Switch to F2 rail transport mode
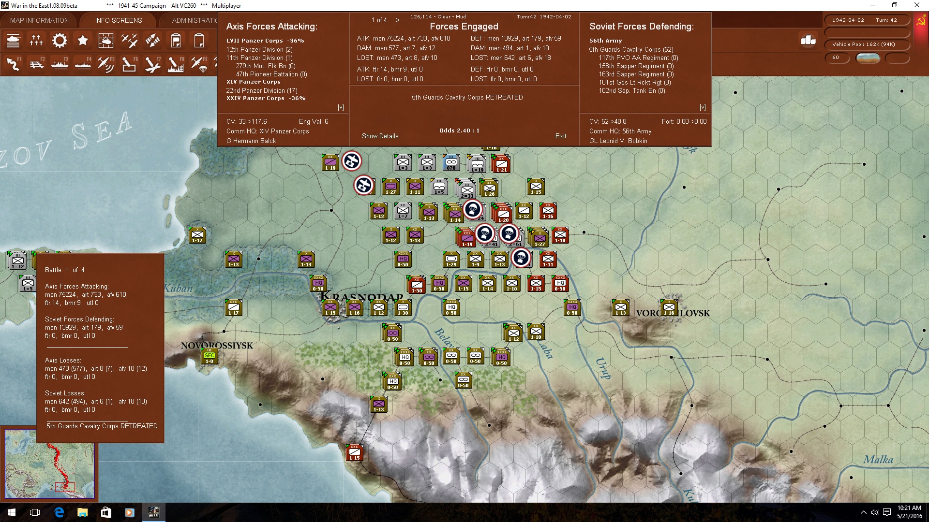The image size is (929, 522). [x=37, y=64]
